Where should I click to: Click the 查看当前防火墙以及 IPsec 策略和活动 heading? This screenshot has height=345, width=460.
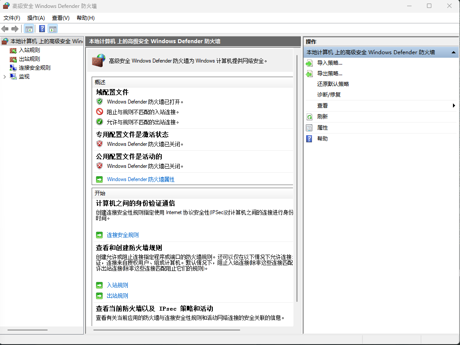[x=155, y=308]
